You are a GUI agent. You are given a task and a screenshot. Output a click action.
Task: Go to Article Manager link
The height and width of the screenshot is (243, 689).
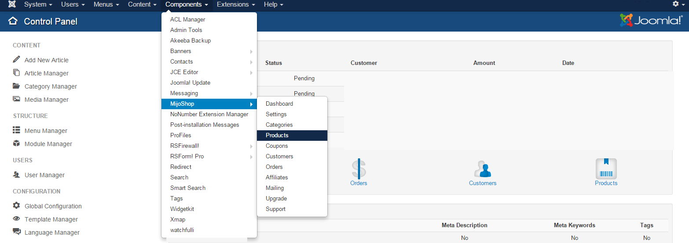pos(47,73)
